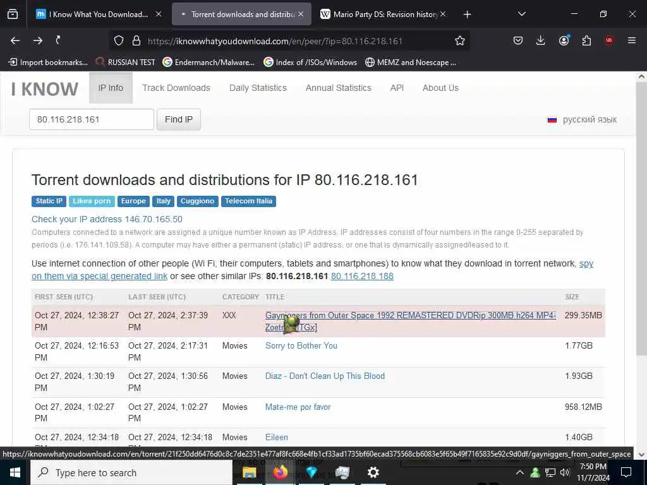Open the API nav item
Viewport: 647px width, 485px height.
[397, 88]
